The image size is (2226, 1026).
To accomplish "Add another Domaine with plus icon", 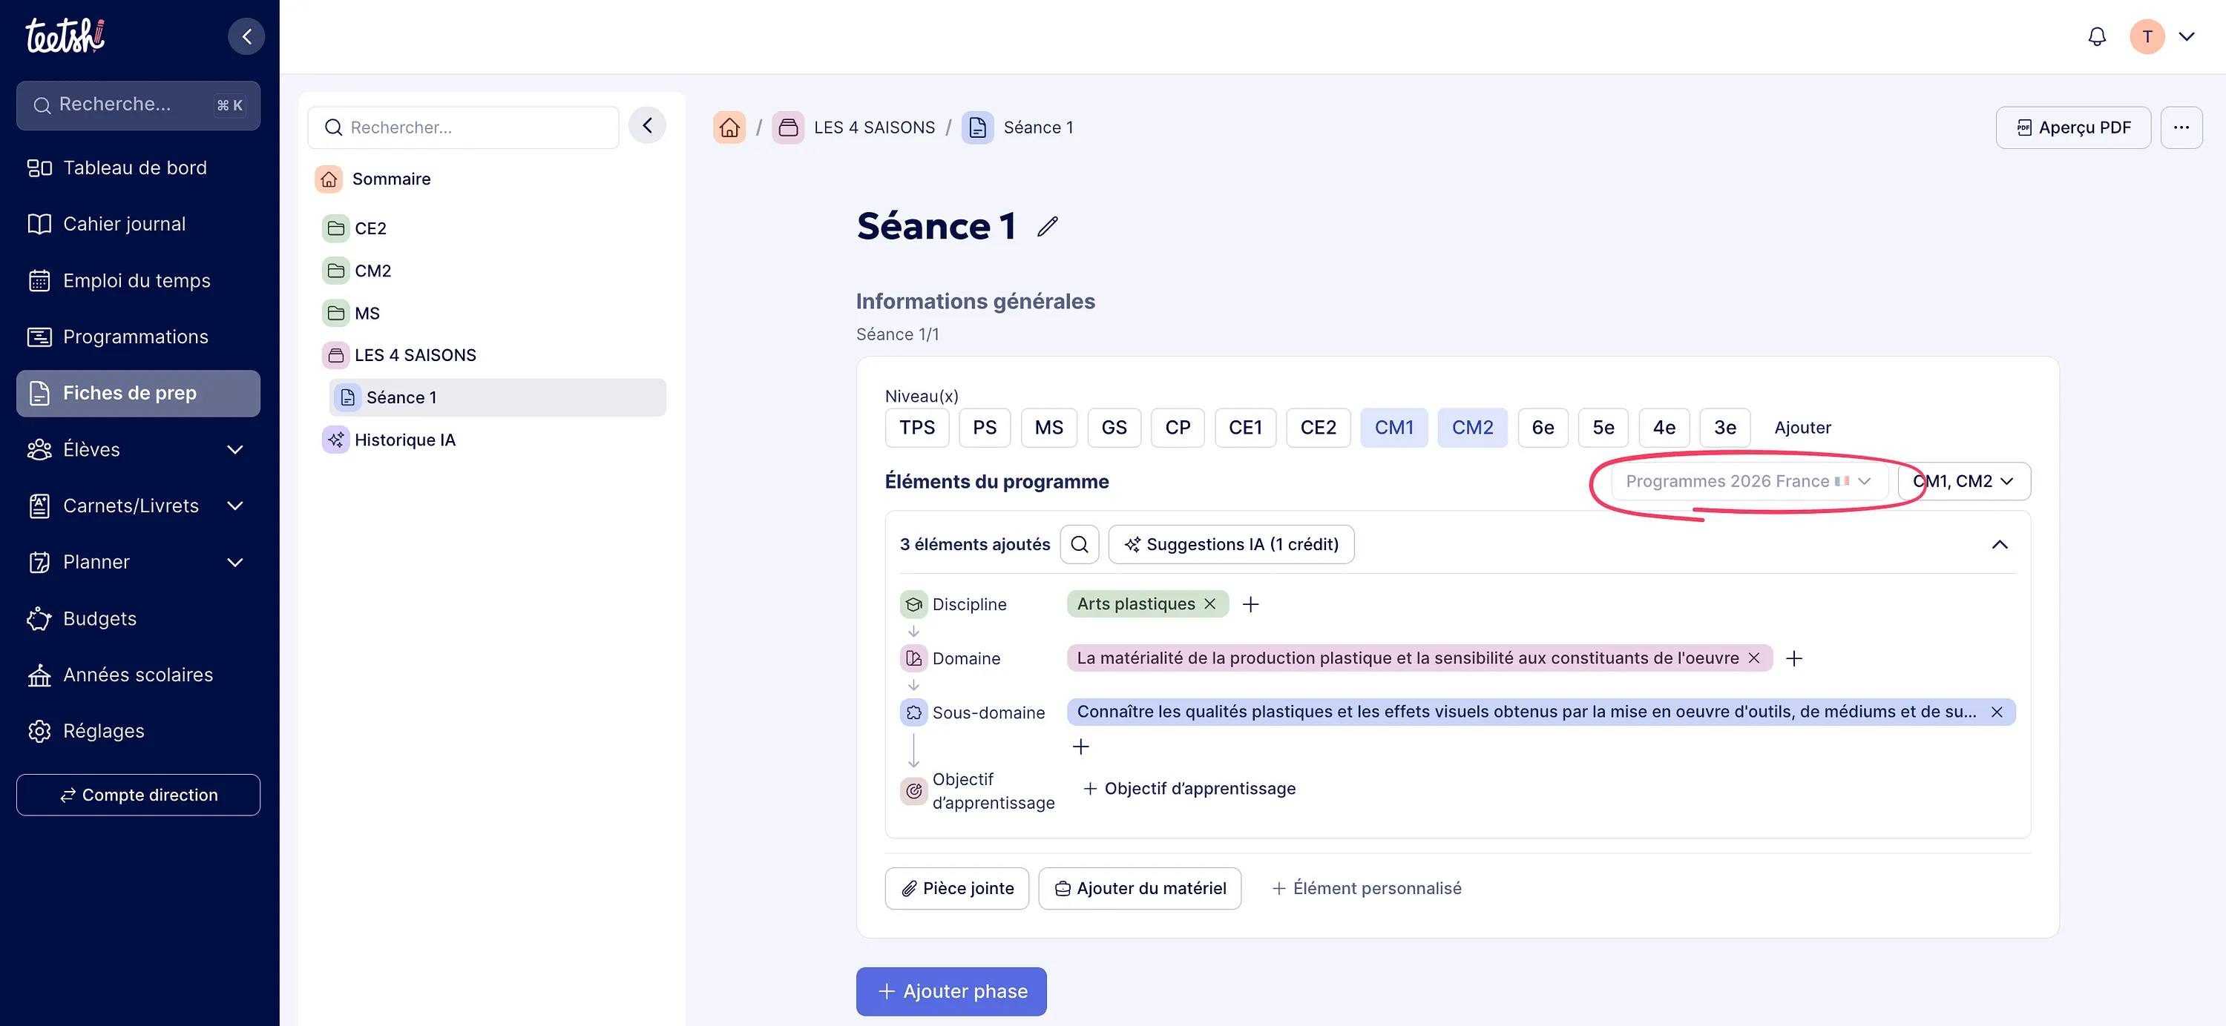I will click(x=1794, y=659).
